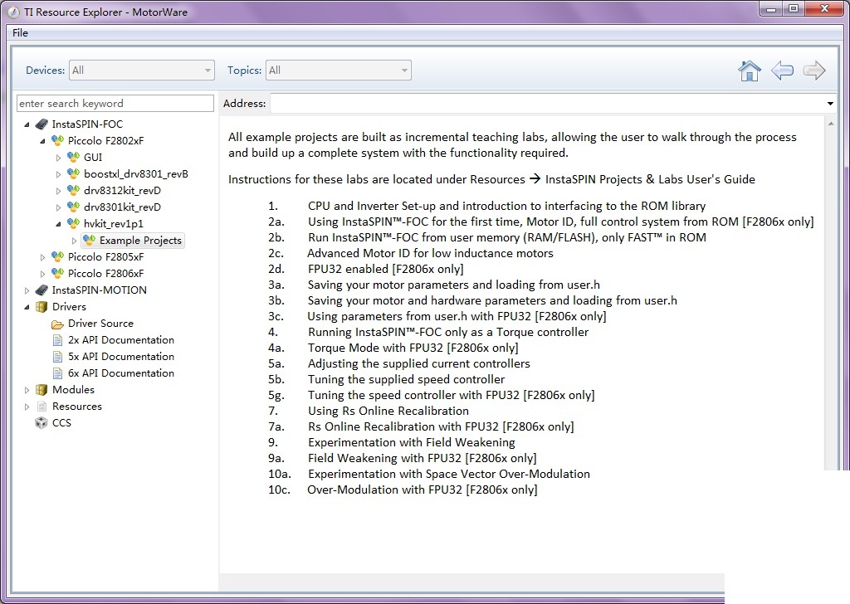Click the Modules library icon
Image resolution: width=850 pixels, height=604 pixels.
42,389
